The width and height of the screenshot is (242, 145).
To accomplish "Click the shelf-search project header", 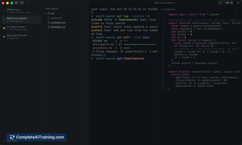I will coord(52,9).
